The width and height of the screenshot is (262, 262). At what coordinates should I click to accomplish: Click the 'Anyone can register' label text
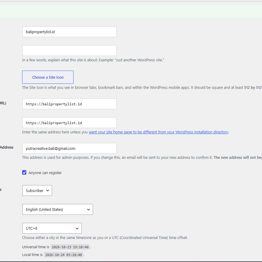(x=45, y=173)
